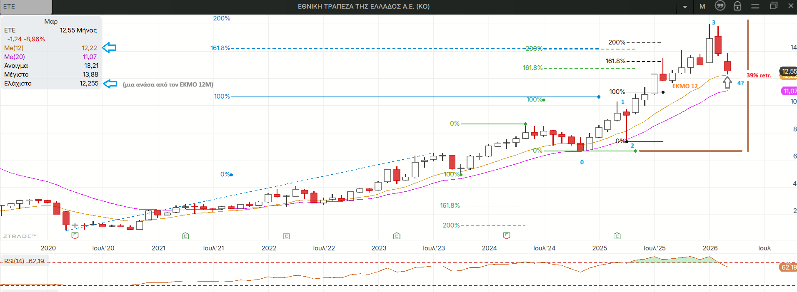Click the green E event marker near 2021

(185, 236)
